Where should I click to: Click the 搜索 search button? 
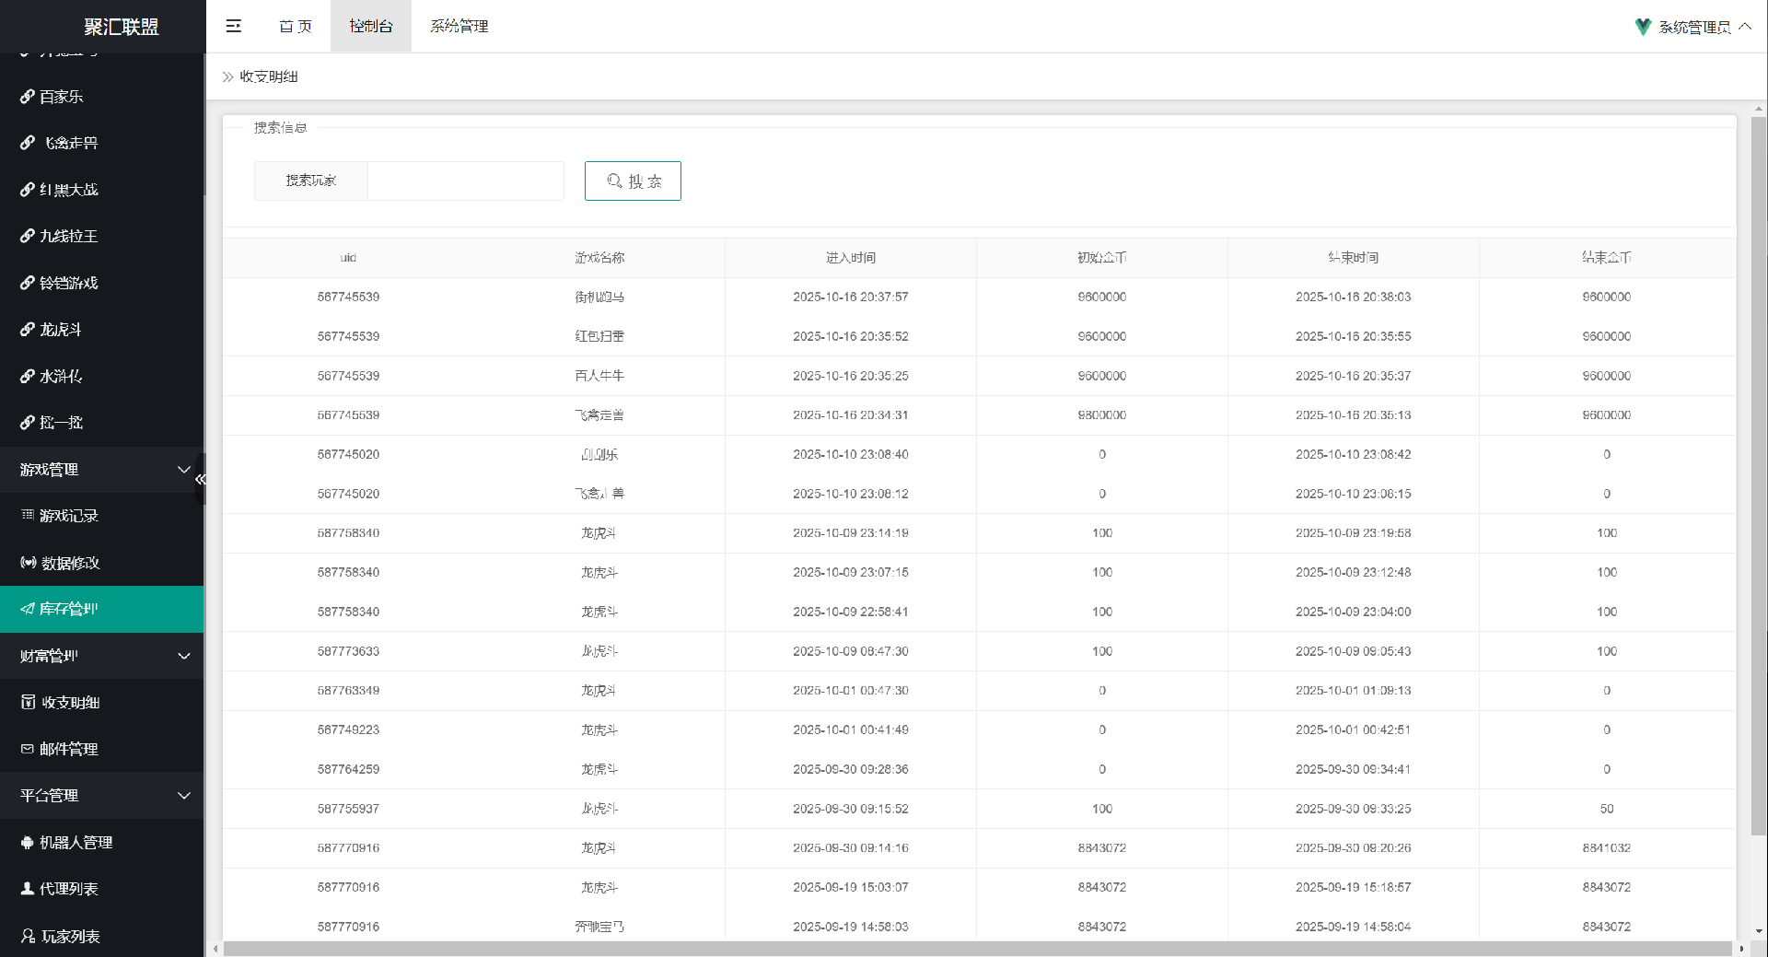pos(633,181)
